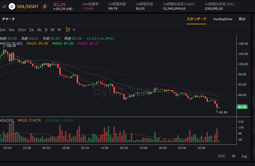Viewport: 255px width, 166px height.
Task: Switch to the 厚み depth tab
Action: coord(242,19)
